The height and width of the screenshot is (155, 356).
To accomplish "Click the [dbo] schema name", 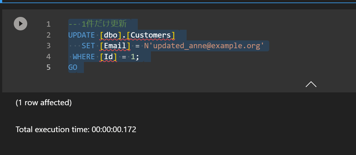I will pos(111,35).
